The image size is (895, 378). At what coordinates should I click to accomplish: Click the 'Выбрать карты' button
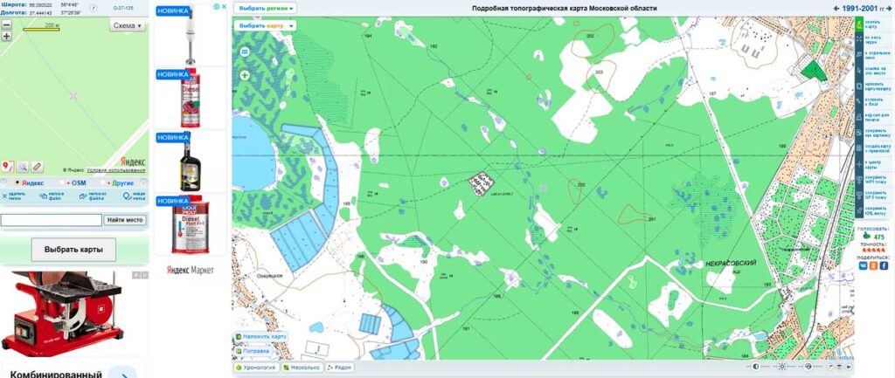pos(73,250)
